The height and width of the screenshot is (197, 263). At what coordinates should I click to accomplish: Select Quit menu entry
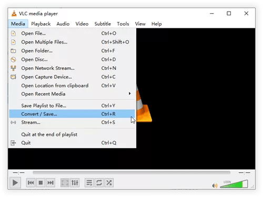[x=72, y=143]
